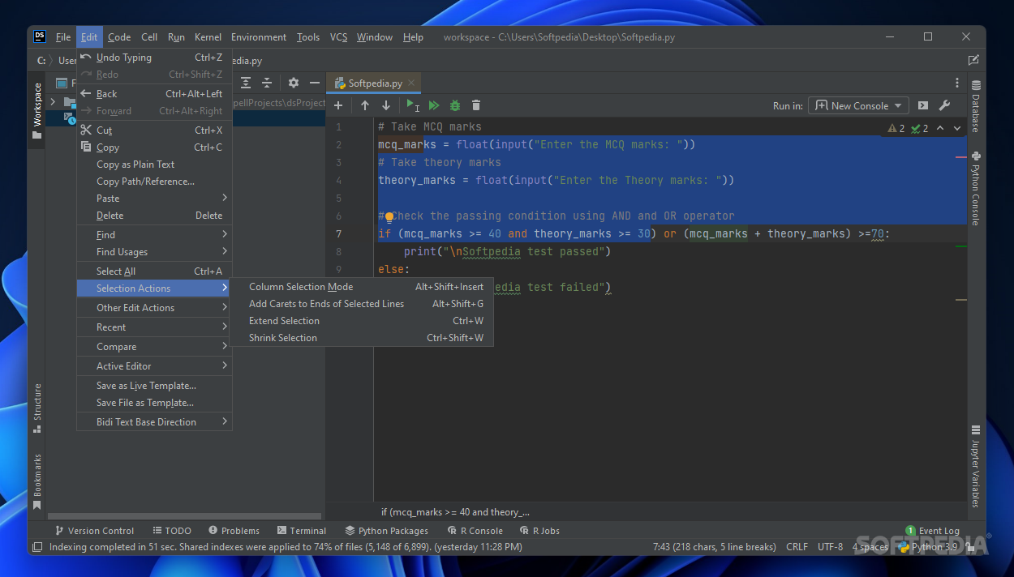Image resolution: width=1014 pixels, height=577 pixels.
Task: Open the Python Console side panel
Action: 976,188
